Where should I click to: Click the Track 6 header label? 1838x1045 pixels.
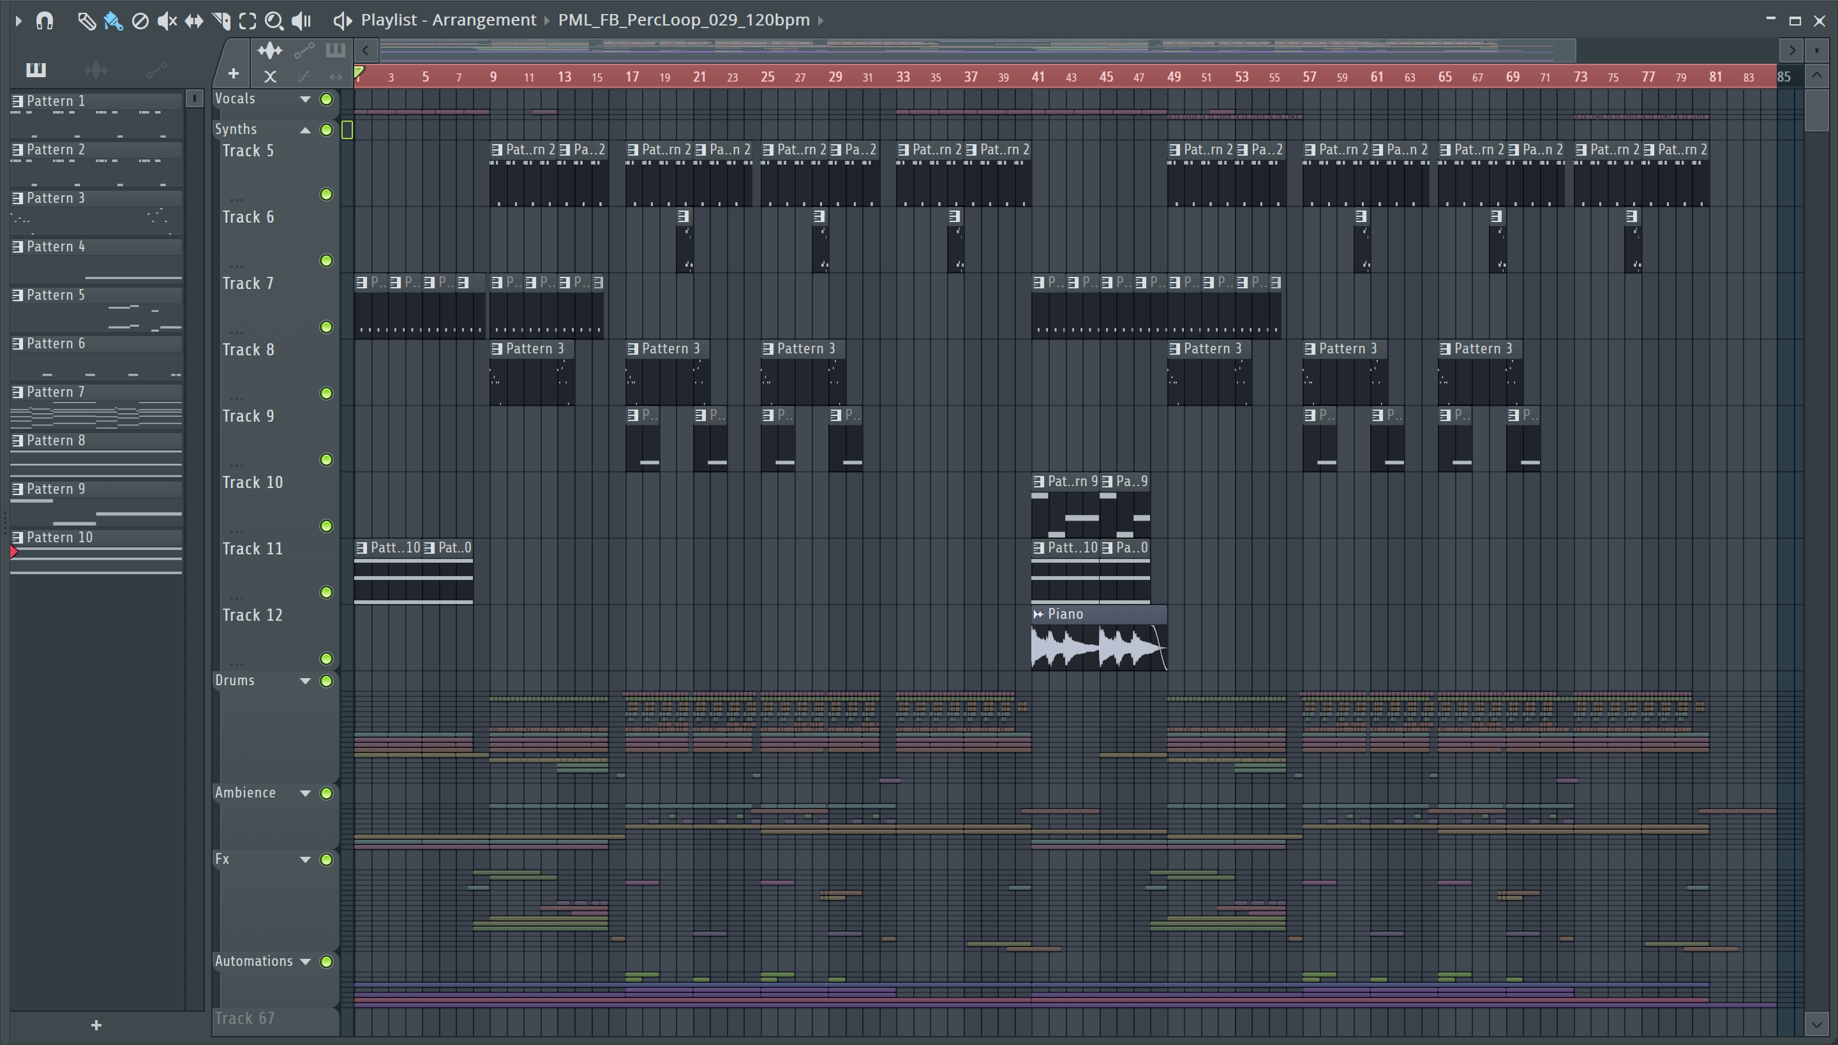point(248,218)
